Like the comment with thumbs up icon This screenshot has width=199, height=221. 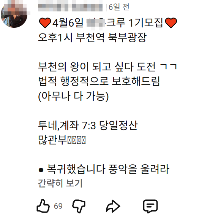(x=43, y=206)
